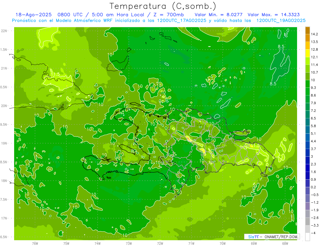
Task: Click the '5.1' color scale label
Action: coord(314,133)
